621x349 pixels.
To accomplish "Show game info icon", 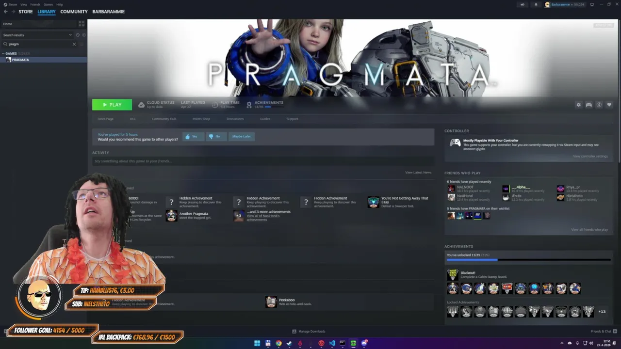I will click(599, 105).
